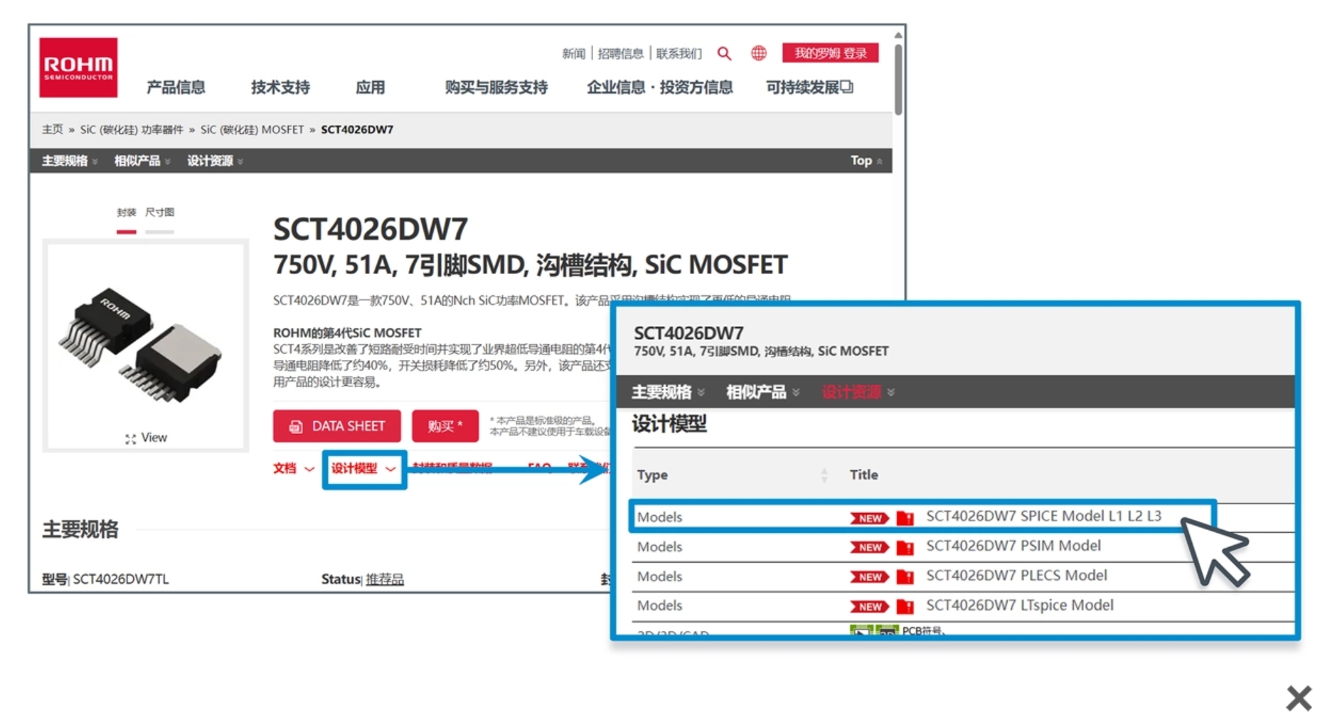Open the 应用 menu

coord(370,88)
